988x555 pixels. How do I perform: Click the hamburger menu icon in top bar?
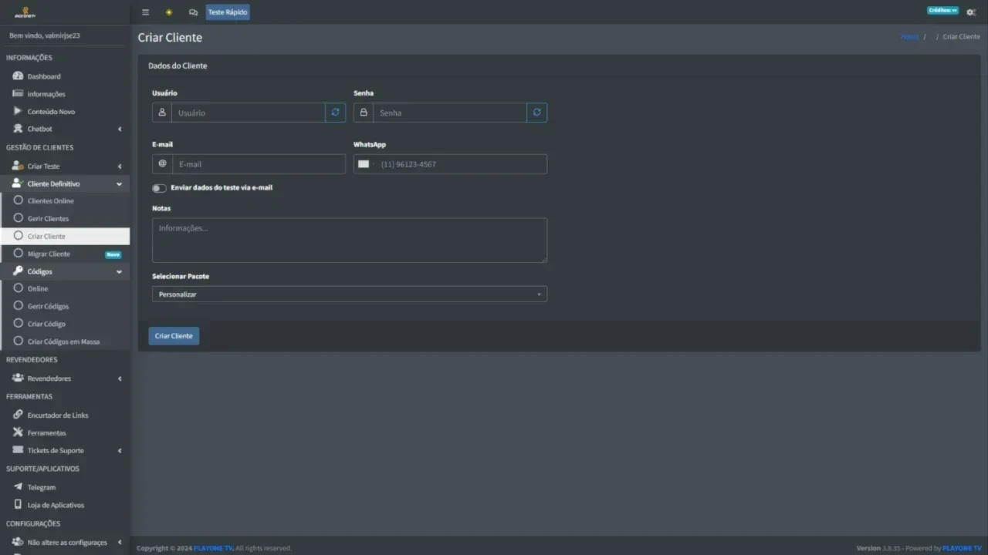coord(145,12)
